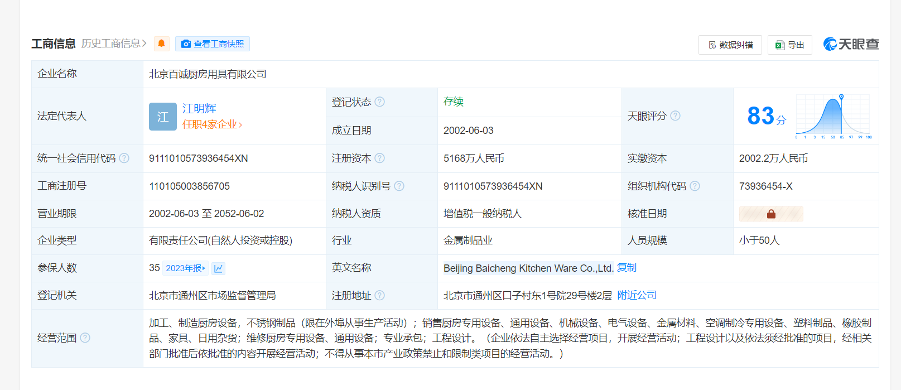Expand 任职4家企业 link

(x=212, y=124)
